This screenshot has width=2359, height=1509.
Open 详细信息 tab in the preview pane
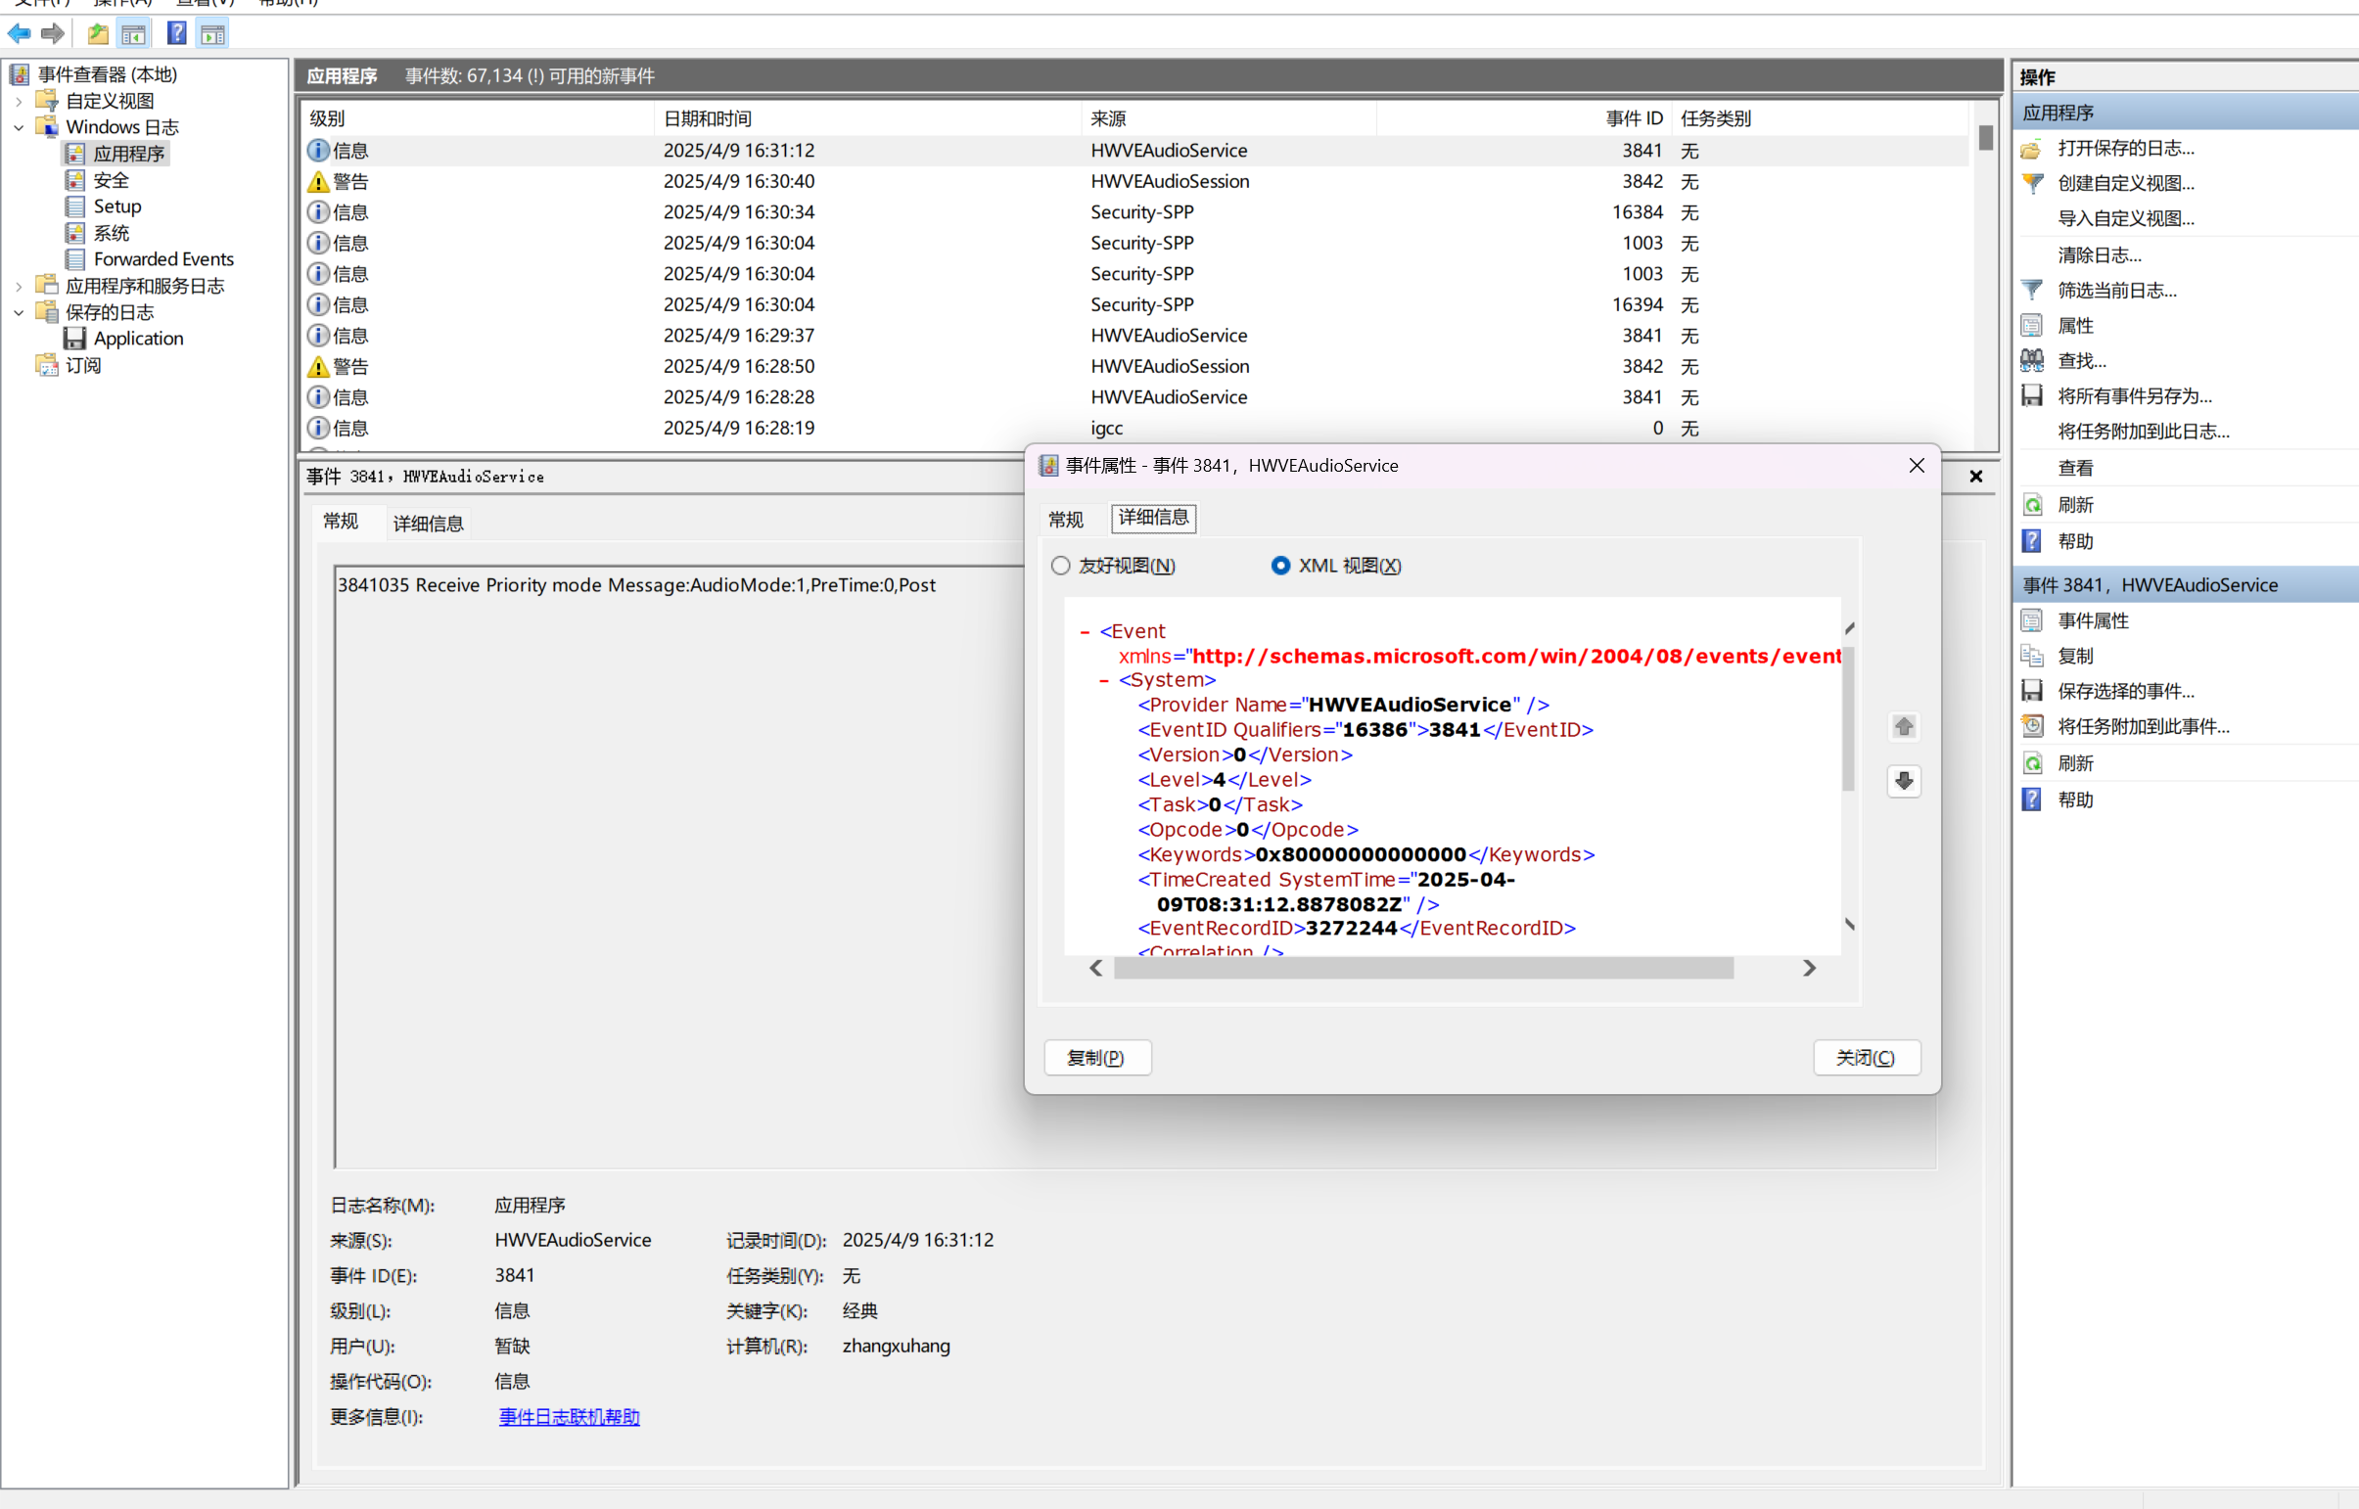(429, 524)
